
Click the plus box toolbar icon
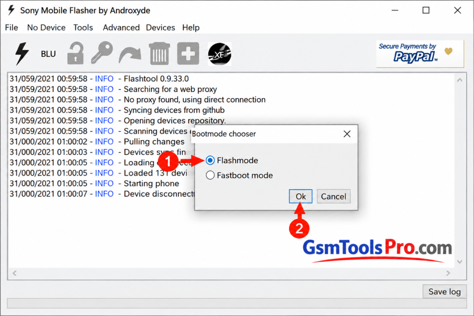pyautogui.click(x=188, y=54)
